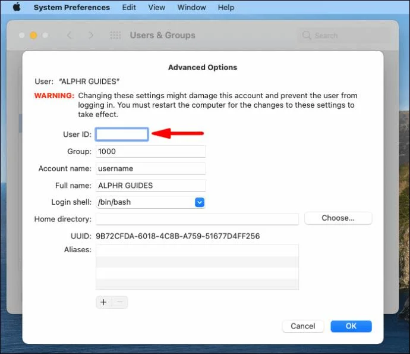The height and width of the screenshot is (354, 410).
Task: Edit the Group field showing 1000
Action: pyautogui.click(x=151, y=152)
